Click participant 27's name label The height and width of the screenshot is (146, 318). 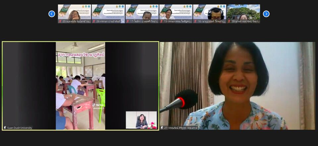(181, 128)
